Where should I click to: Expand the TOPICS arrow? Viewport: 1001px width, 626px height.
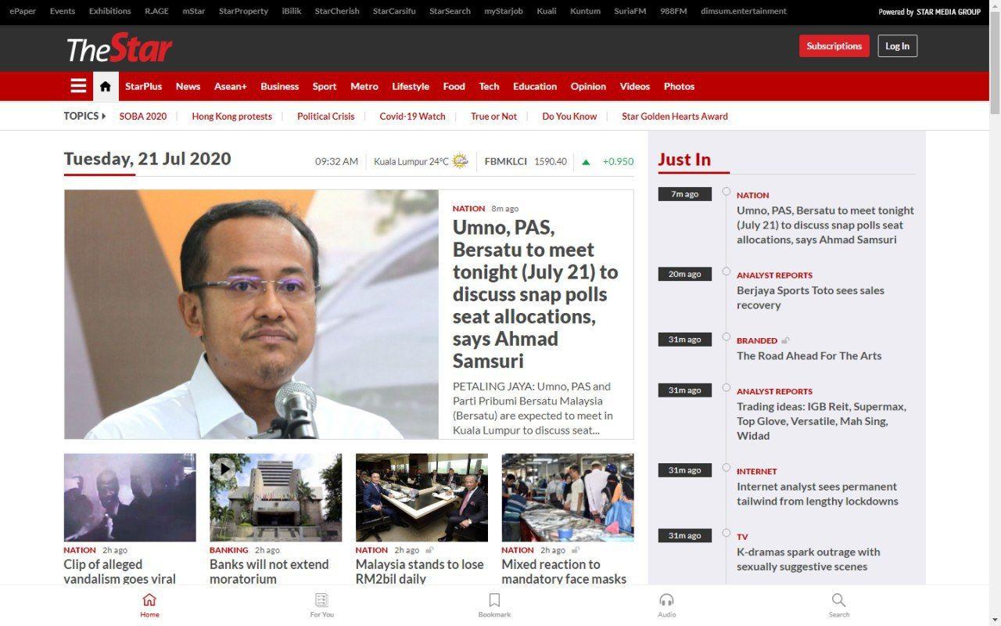click(103, 116)
